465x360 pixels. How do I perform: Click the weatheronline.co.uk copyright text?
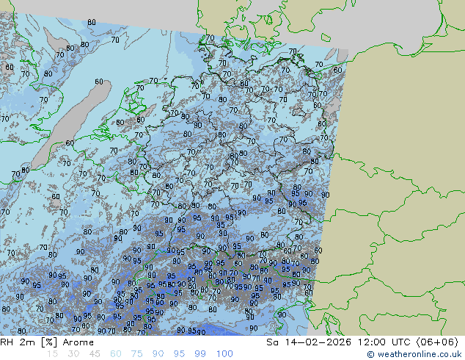point(414,354)
